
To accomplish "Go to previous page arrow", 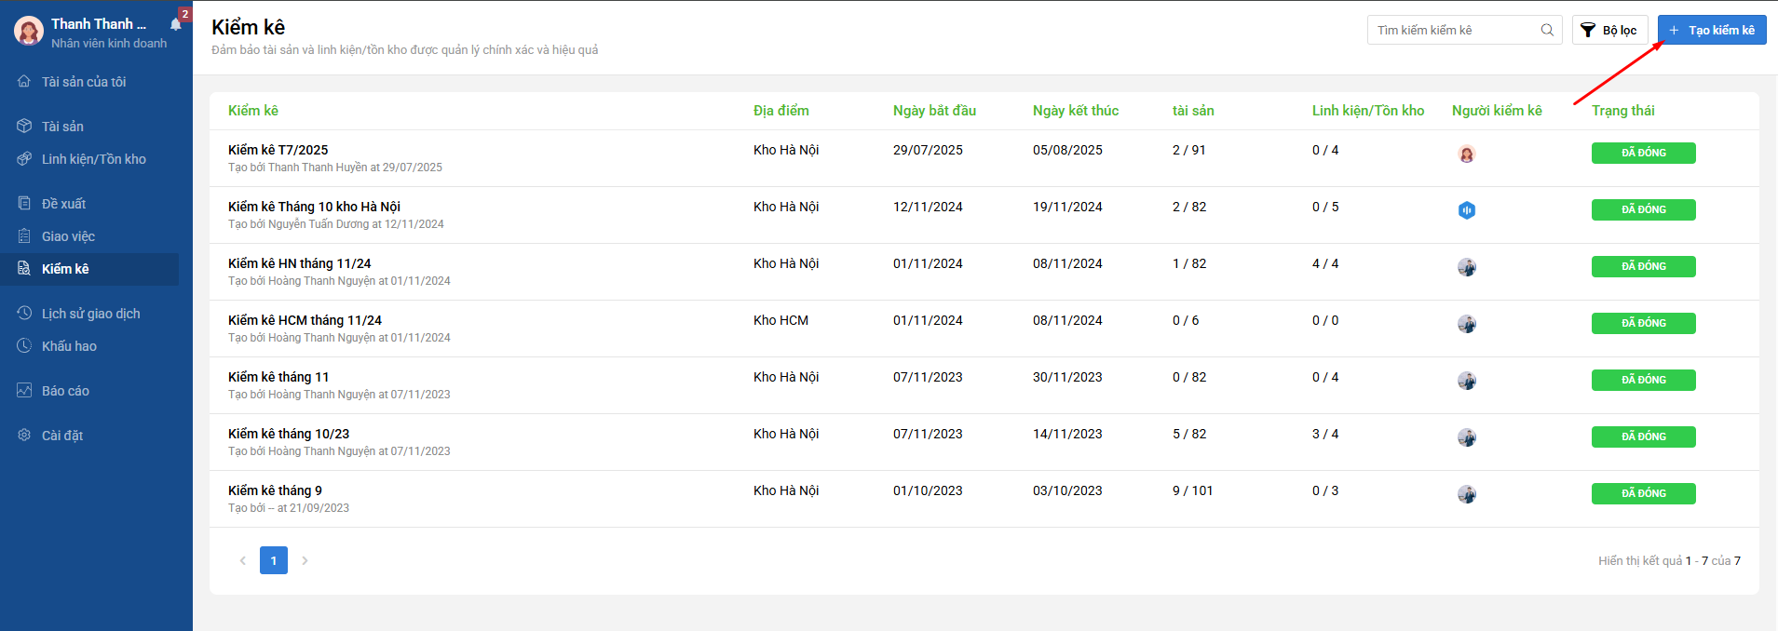I will 243,560.
